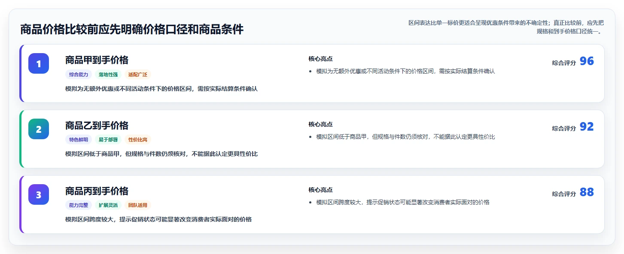Screen dimensions: 624x254
Task: Click bold description under 商品甲 tags
Action: tap(161, 89)
